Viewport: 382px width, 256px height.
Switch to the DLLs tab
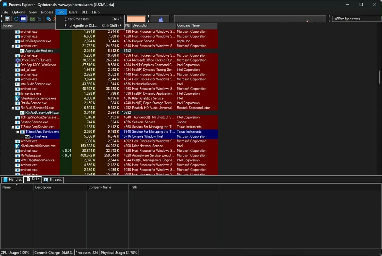pyautogui.click(x=33, y=179)
